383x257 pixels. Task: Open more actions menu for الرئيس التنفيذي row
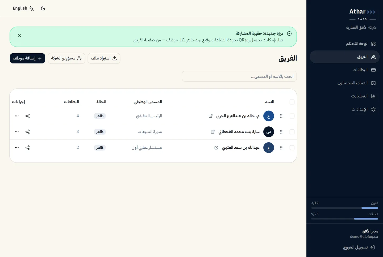(17, 116)
